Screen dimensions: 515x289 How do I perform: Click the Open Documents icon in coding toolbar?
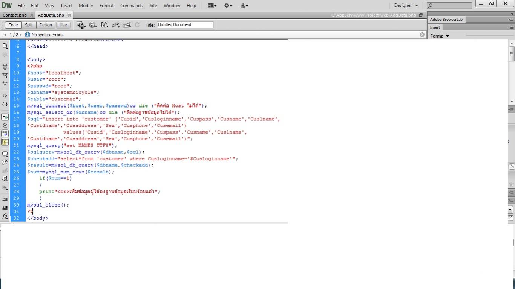click(x=5, y=46)
